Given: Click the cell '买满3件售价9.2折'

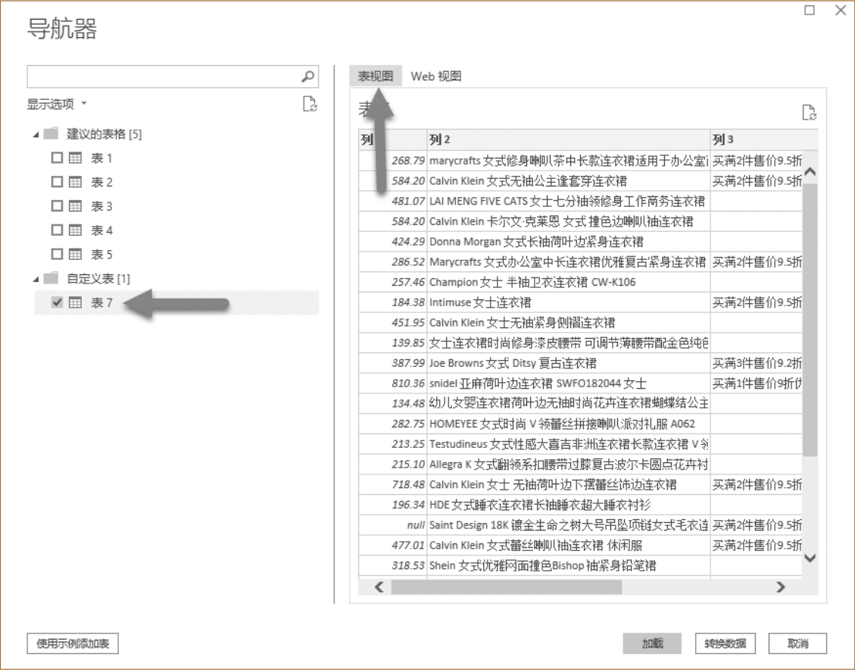Looking at the screenshot, I should pos(757,363).
